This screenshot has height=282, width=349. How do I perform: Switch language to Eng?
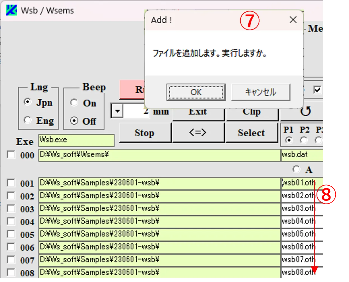tap(28, 120)
